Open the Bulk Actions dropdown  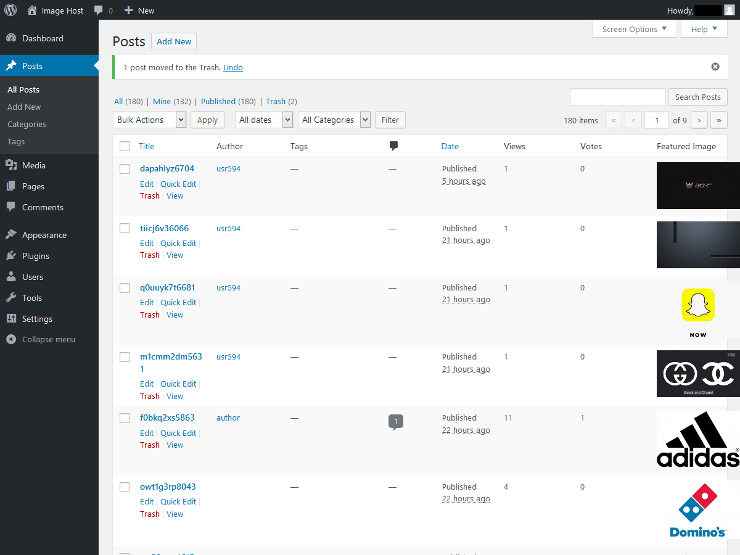click(x=150, y=120)
